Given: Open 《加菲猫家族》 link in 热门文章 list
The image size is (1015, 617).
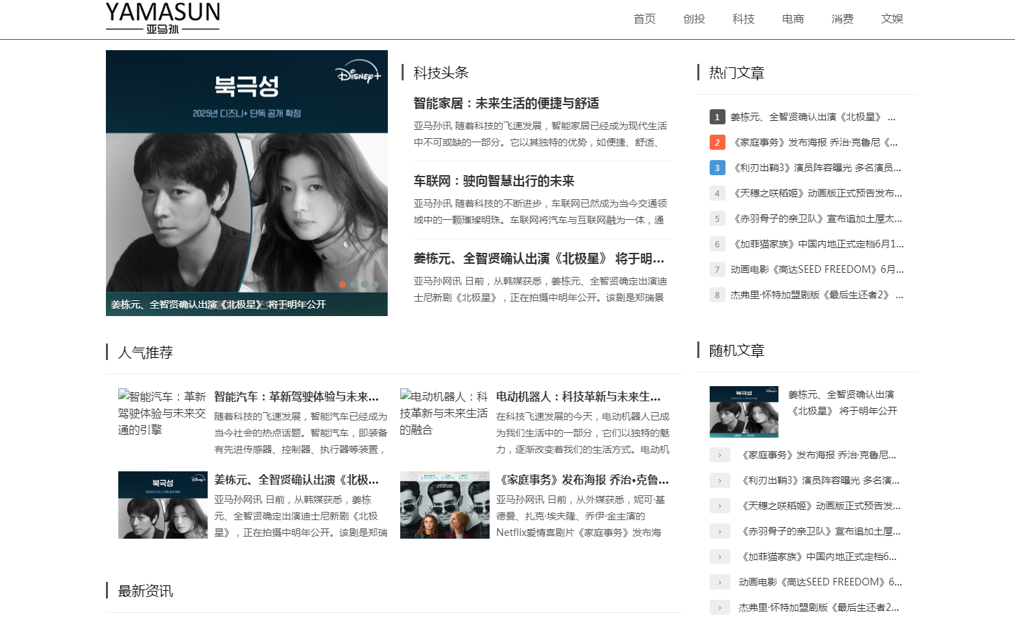Looking at the screenshot, I should 817,244.
